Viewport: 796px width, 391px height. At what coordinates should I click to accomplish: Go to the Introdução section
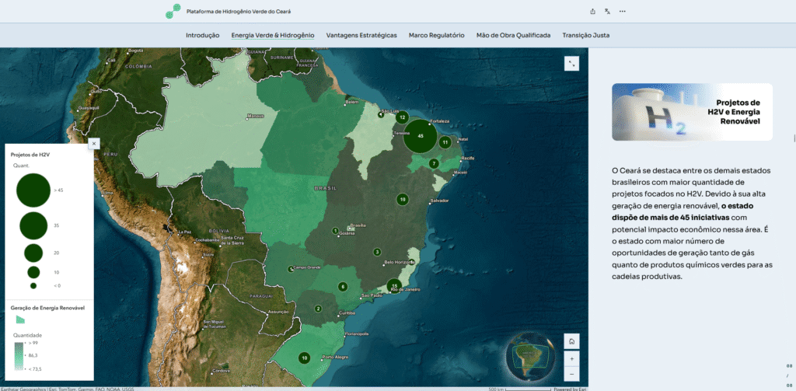202,35
